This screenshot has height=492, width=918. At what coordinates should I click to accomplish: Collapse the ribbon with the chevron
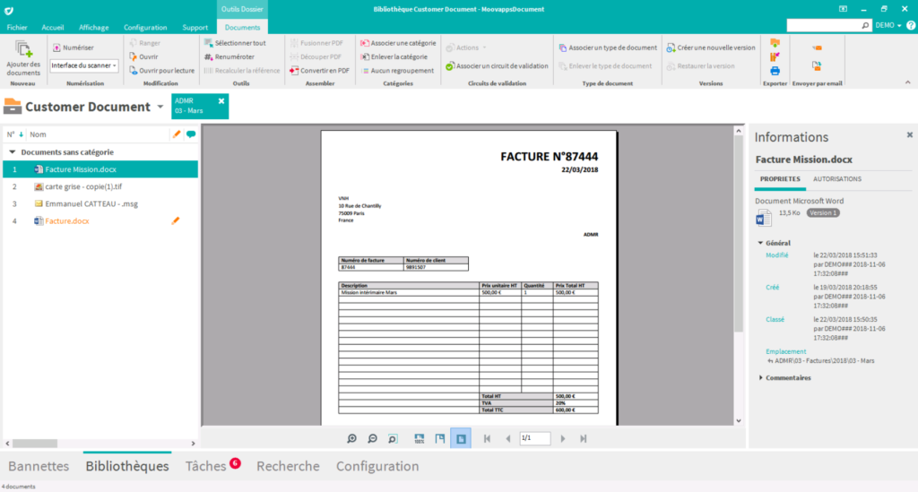(x=907, y=82)
